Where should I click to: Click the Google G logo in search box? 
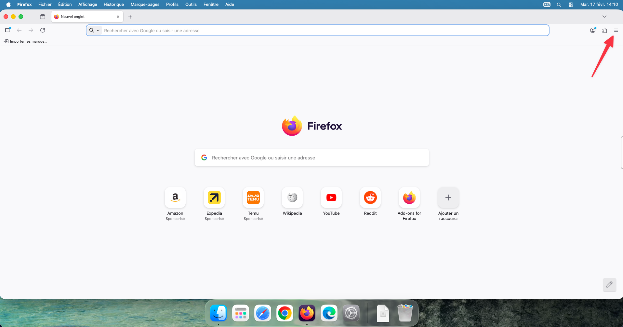coord(204,157)
